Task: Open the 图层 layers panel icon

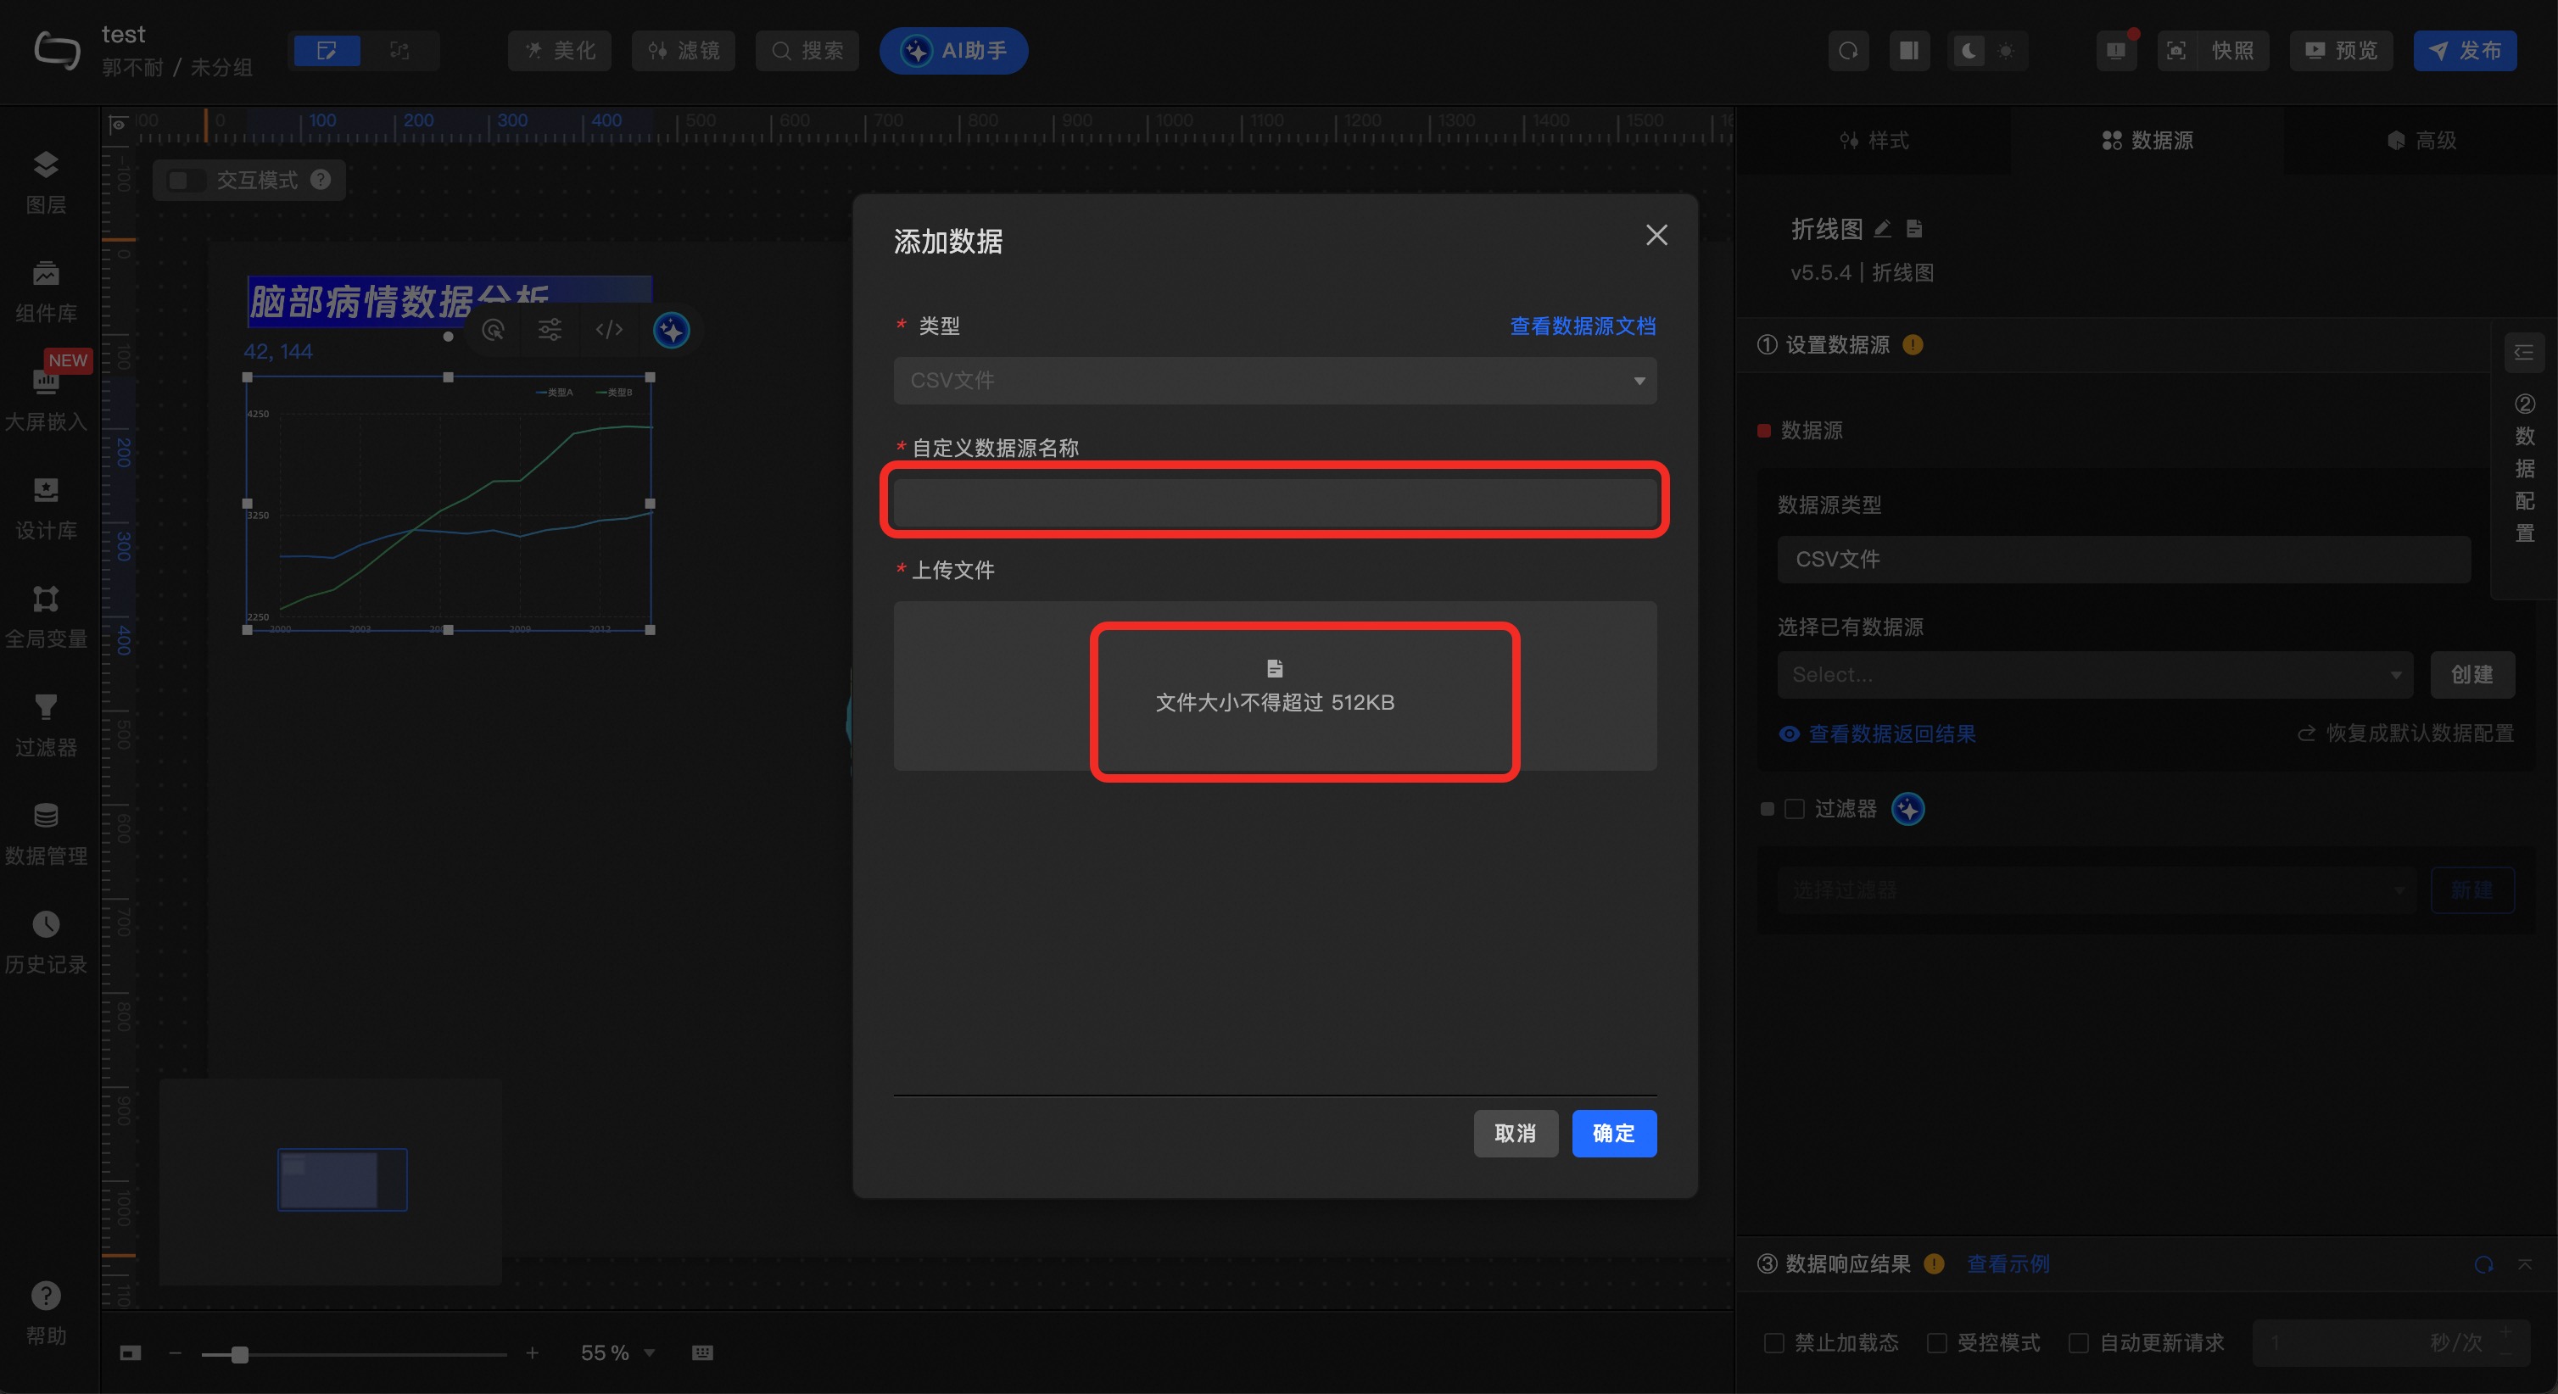Action: coord(46,164)
